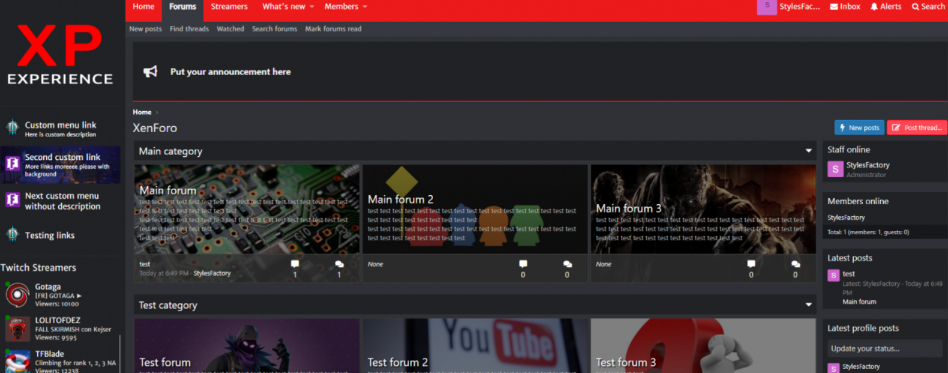
Task: Open New posts in the sub-navigation
Action: [145, 29]
